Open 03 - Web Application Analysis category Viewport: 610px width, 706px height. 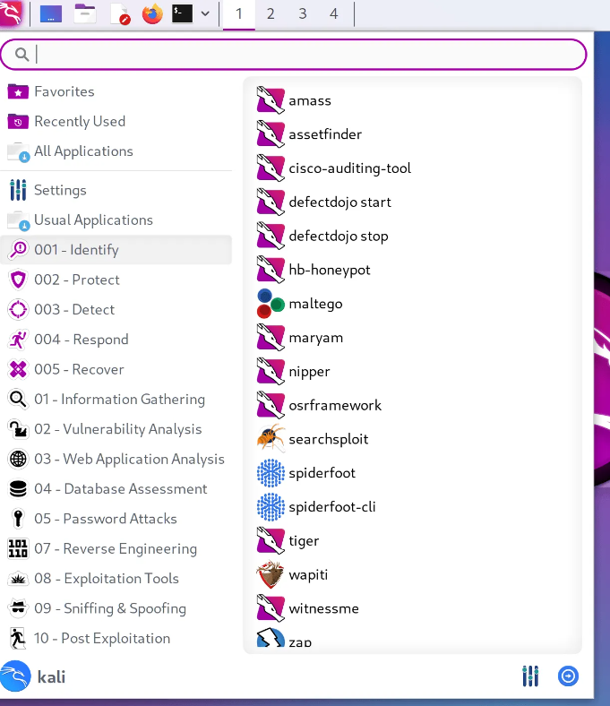(116, 459)
